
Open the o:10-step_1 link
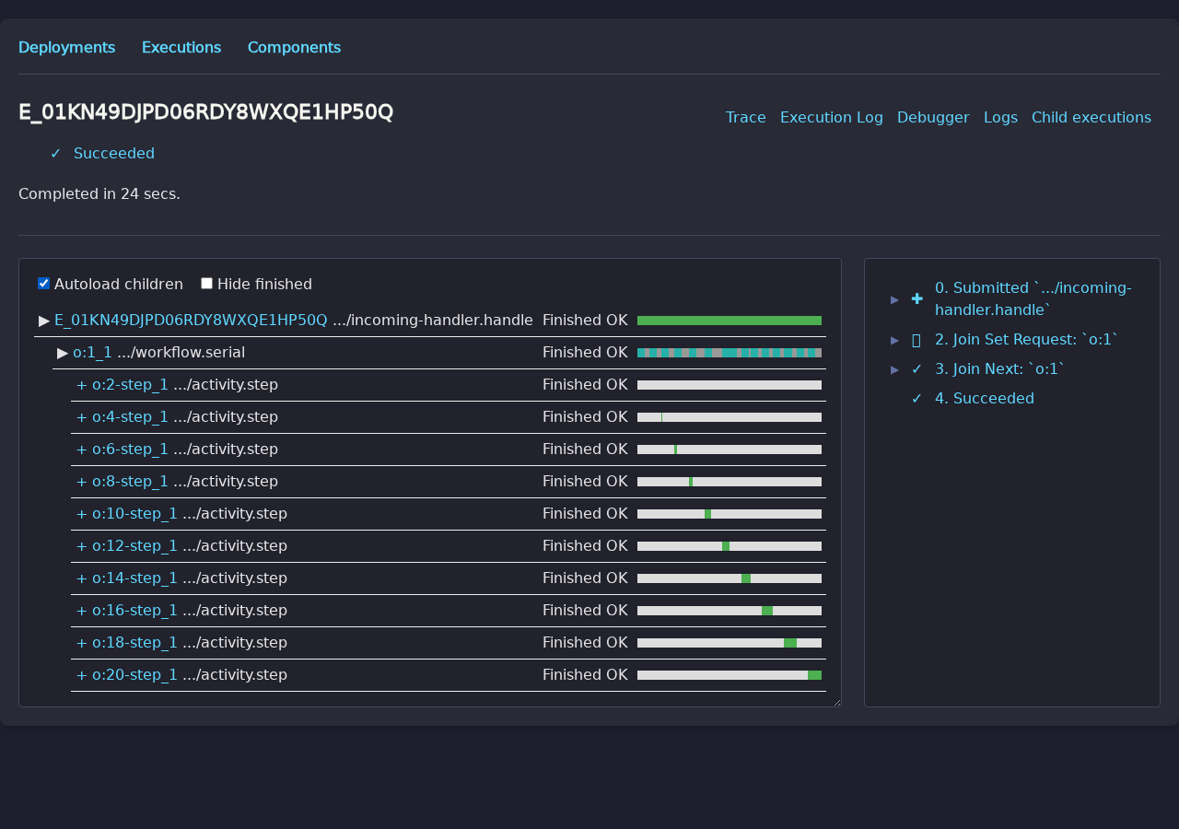tap(134, 514)
